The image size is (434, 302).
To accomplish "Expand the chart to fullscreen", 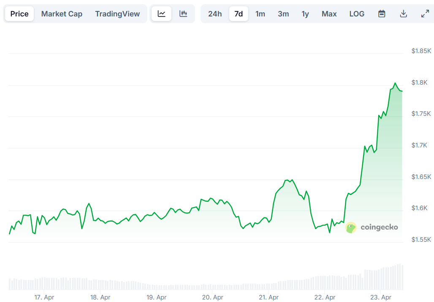I will pyautogui.click(x=424, y=13).
